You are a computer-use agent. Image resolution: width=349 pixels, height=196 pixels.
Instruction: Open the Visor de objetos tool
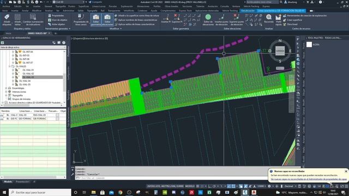click(57, 20)
